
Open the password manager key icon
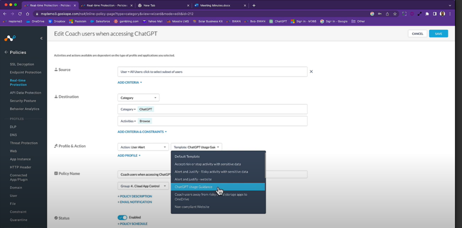[x=380, y=13]
